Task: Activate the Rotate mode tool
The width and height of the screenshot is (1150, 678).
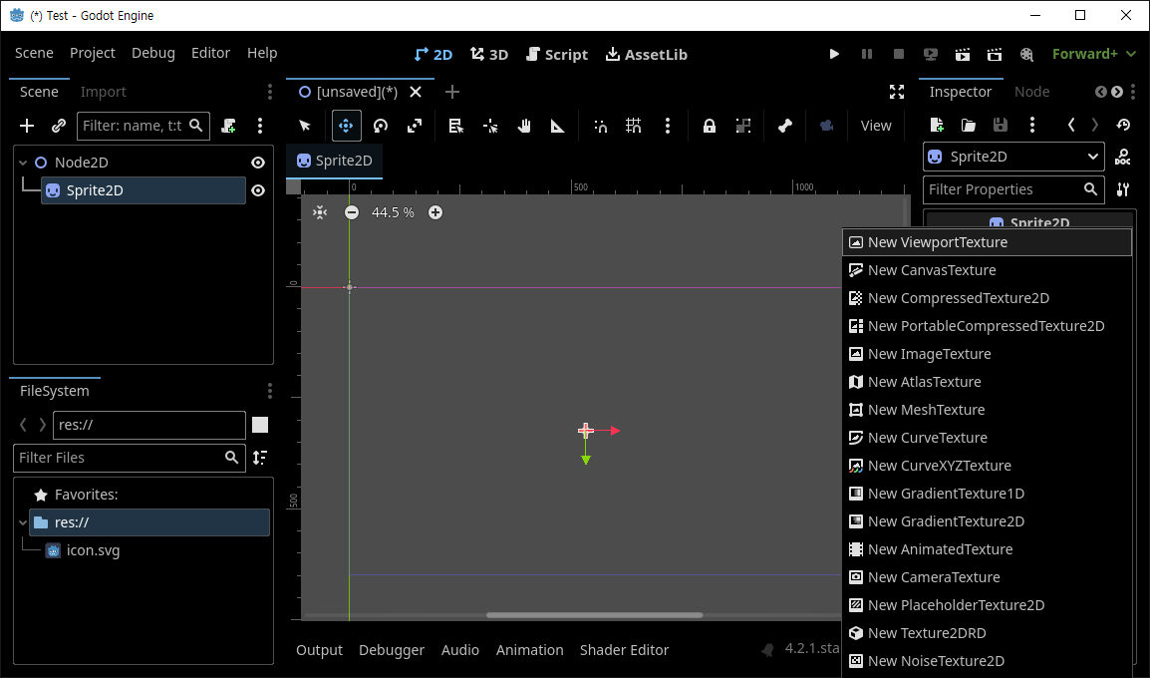Action: (x=380, y=126)
